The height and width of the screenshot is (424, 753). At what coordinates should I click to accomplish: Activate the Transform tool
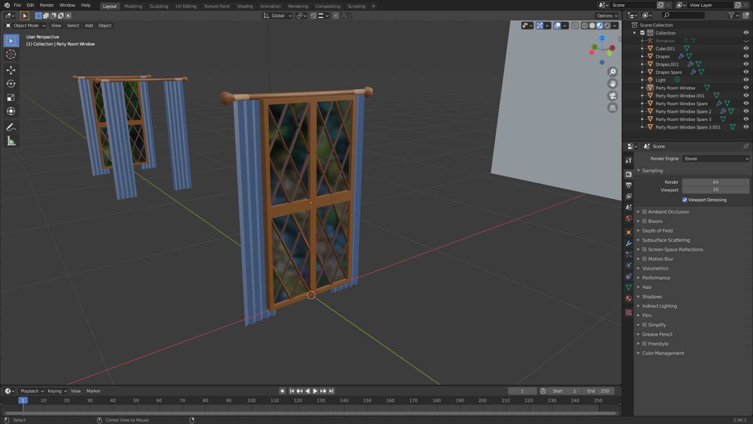click(x=11, y=111)
